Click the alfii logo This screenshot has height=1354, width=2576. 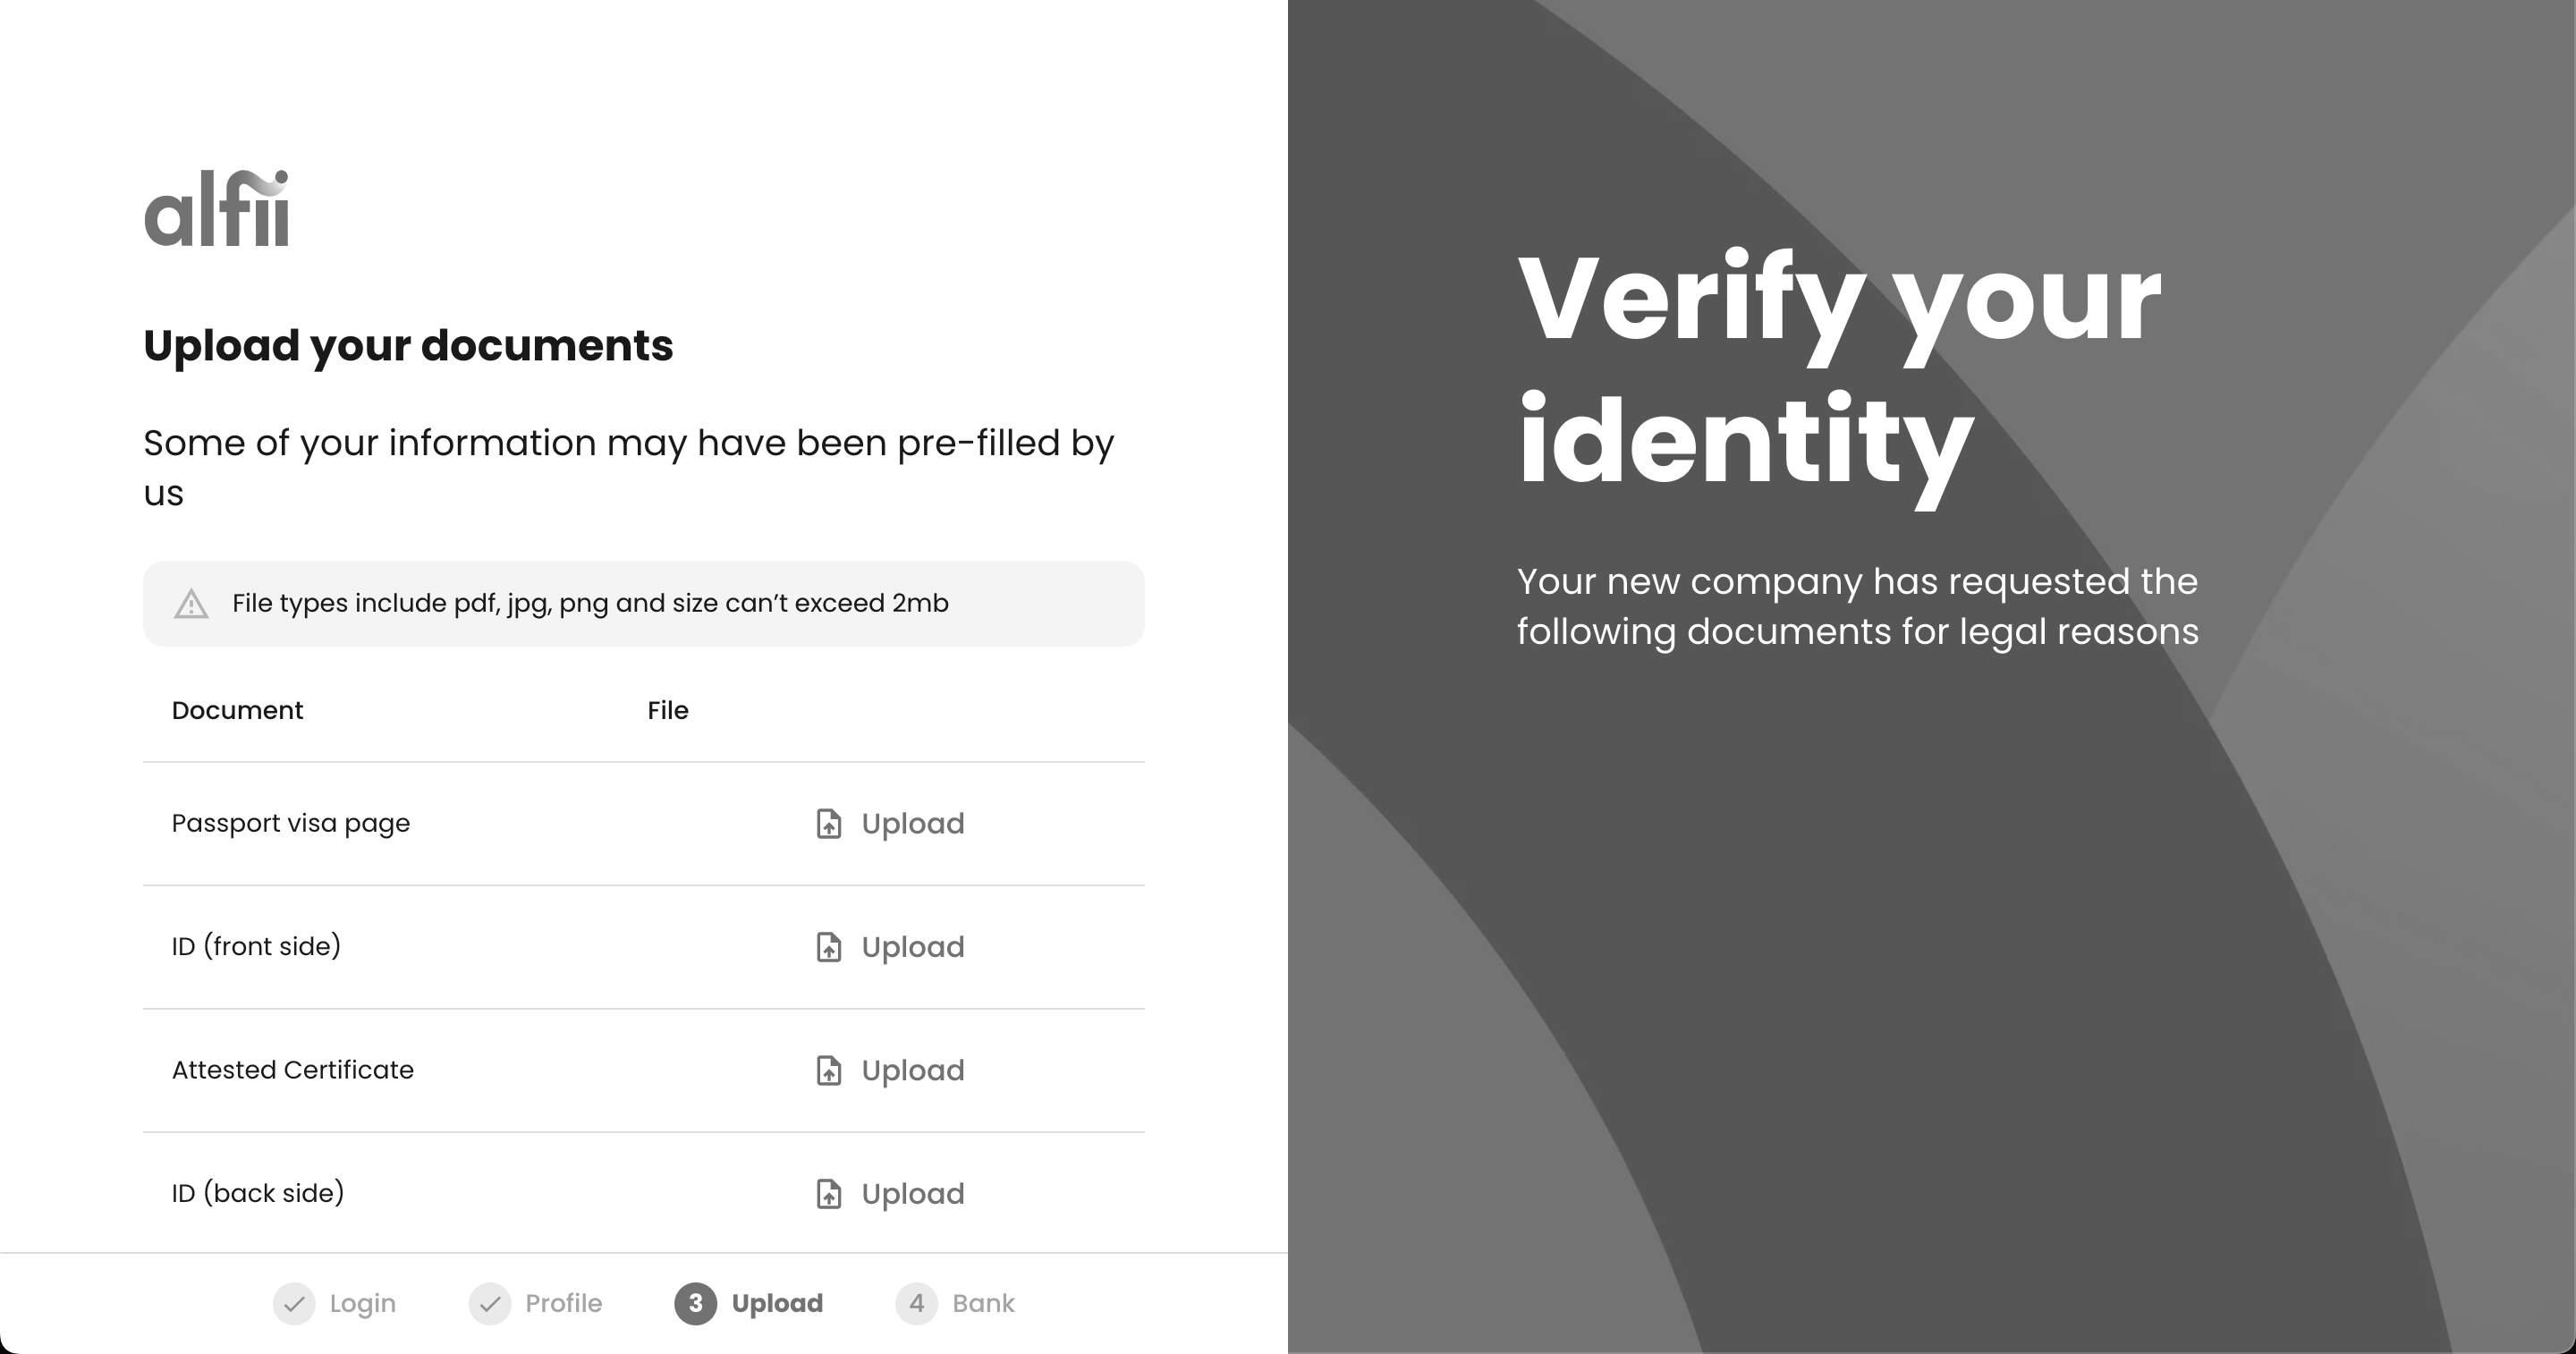pyautogui.click(x=217, y=208)
